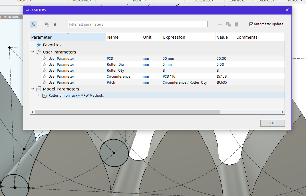Select the show all parameters fx filter icon
Screen dimensions: 306x196
point(33,24)
